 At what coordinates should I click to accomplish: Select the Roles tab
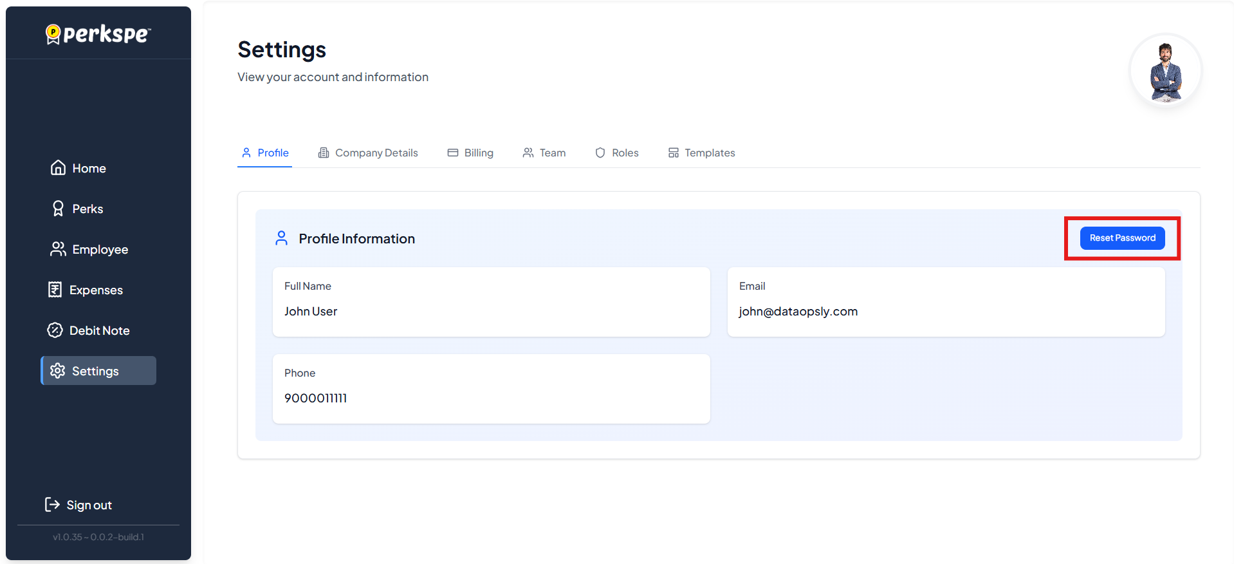617,153
